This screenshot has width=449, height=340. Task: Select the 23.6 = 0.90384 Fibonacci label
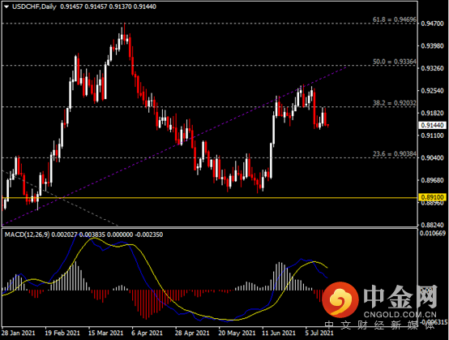395,154
